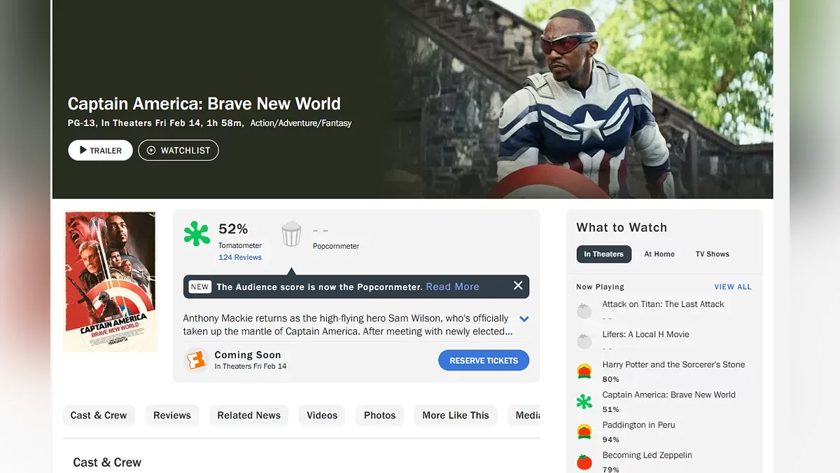The image size is (840, 473).
Task: Switch to the At Home filter
Action: (x=659, y=254)
